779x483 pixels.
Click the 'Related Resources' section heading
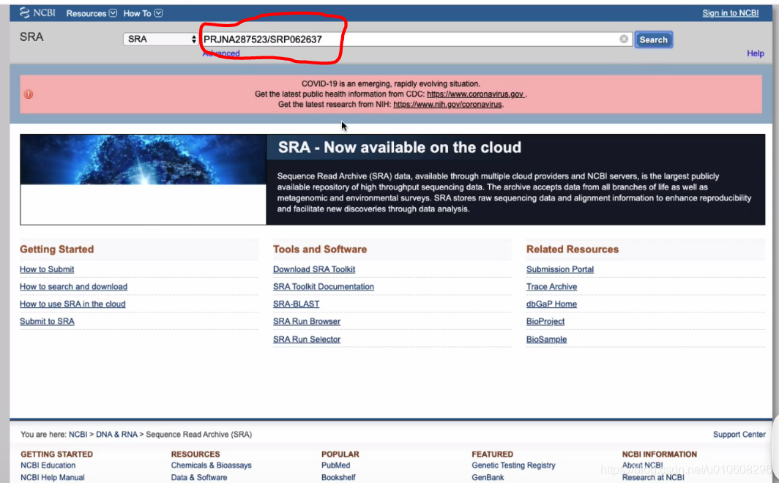click(573, 250)
